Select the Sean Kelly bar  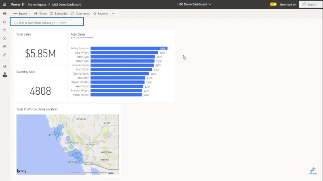(118, 78)
